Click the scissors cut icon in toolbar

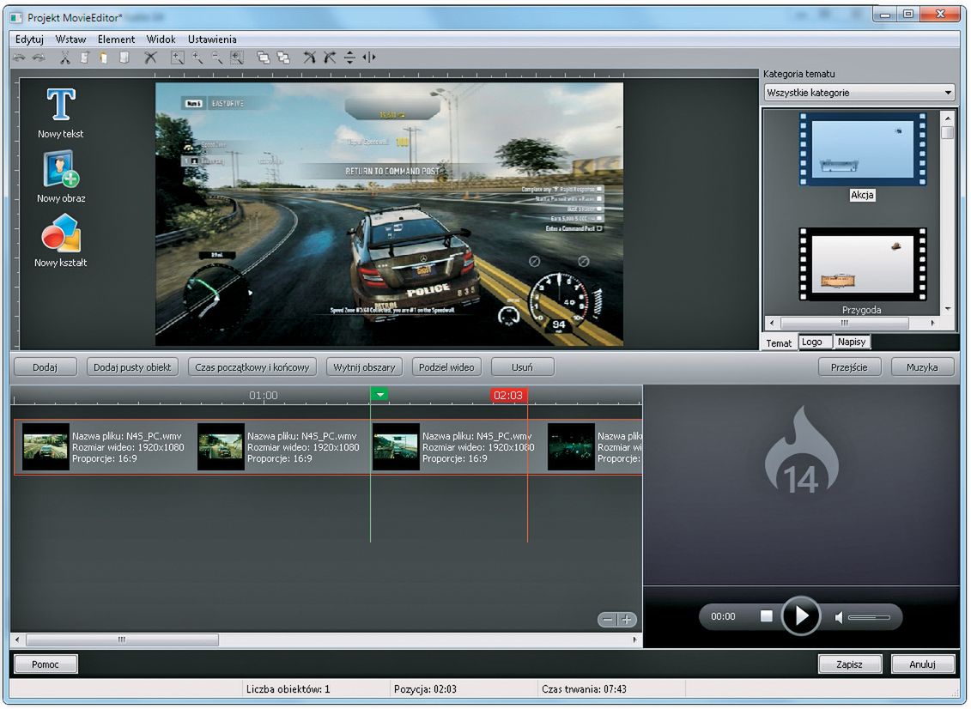[x=64, y=58]
